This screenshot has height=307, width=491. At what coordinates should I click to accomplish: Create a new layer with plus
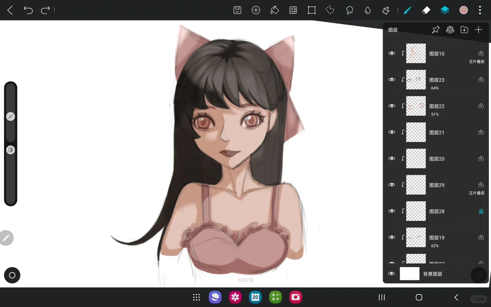(478, 30)
